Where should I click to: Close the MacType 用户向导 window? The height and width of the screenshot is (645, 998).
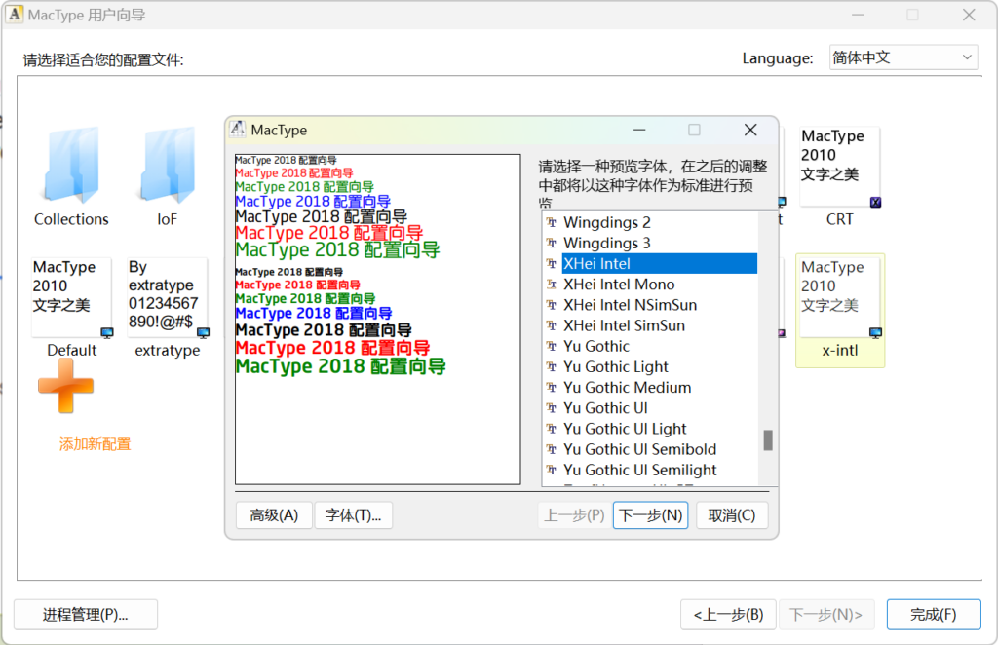tap(969, 15)
